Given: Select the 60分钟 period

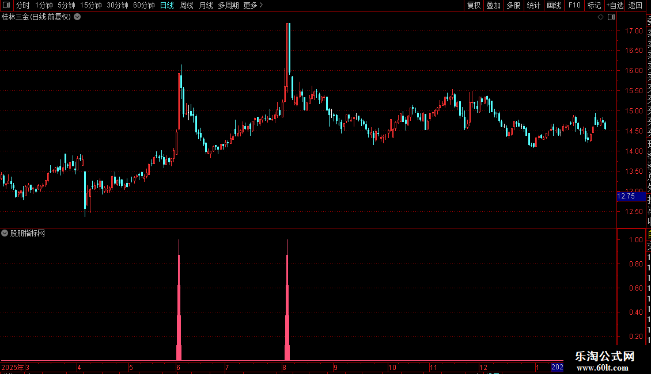Looking at the screenshot, I should click(144, 5).
